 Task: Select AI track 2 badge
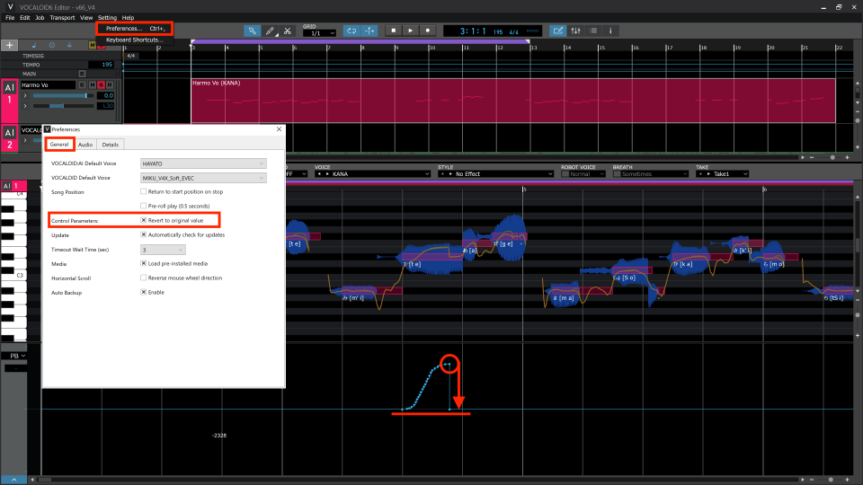(x=9, y=138)
